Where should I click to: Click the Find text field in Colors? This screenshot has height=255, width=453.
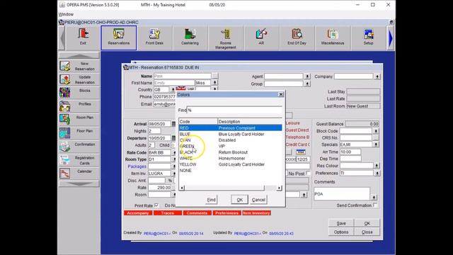[x=234, y=110]
